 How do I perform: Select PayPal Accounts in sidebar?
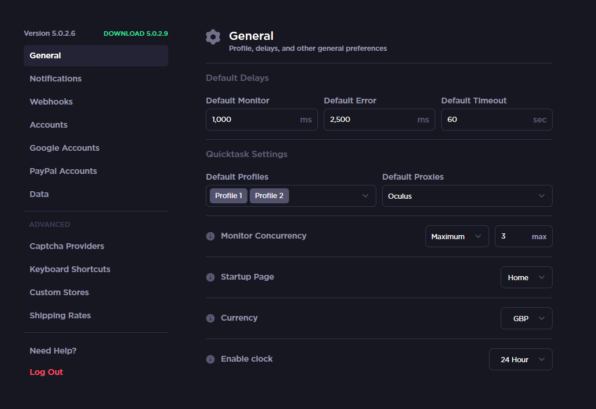click(63, 171)
